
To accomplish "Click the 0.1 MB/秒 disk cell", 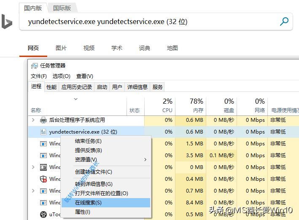I will [222, 156].
